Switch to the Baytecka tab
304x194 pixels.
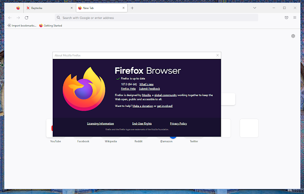coord(50,8)
